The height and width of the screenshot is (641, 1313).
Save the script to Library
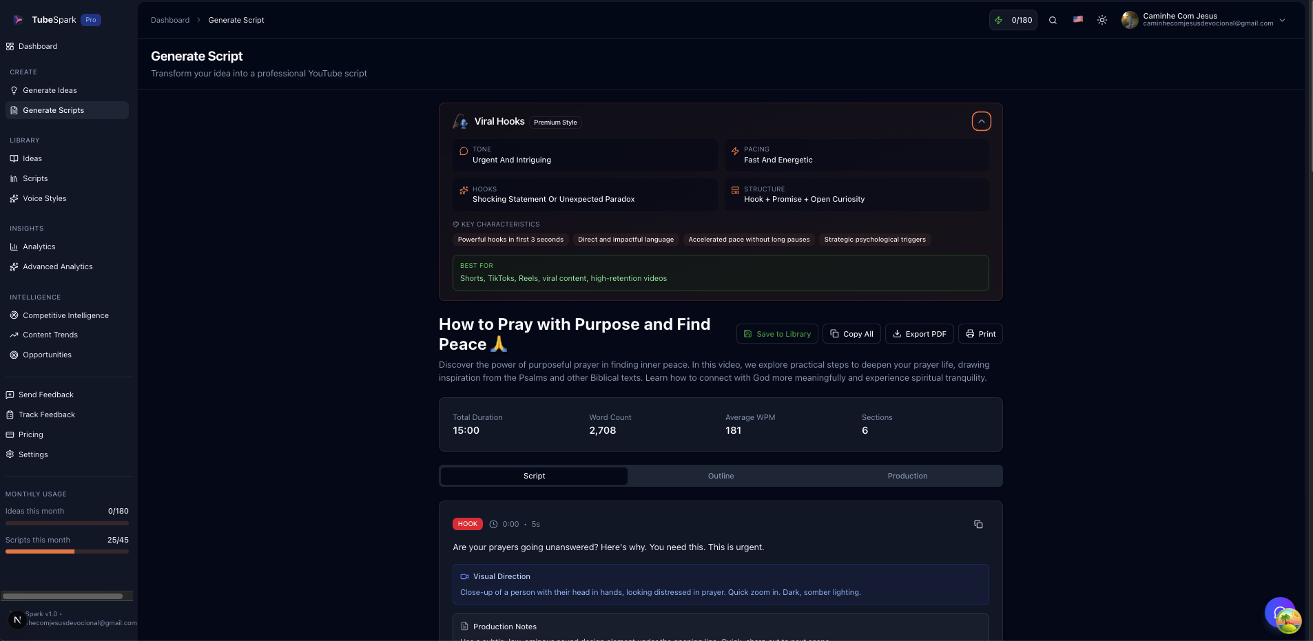[x=777, y=334]
